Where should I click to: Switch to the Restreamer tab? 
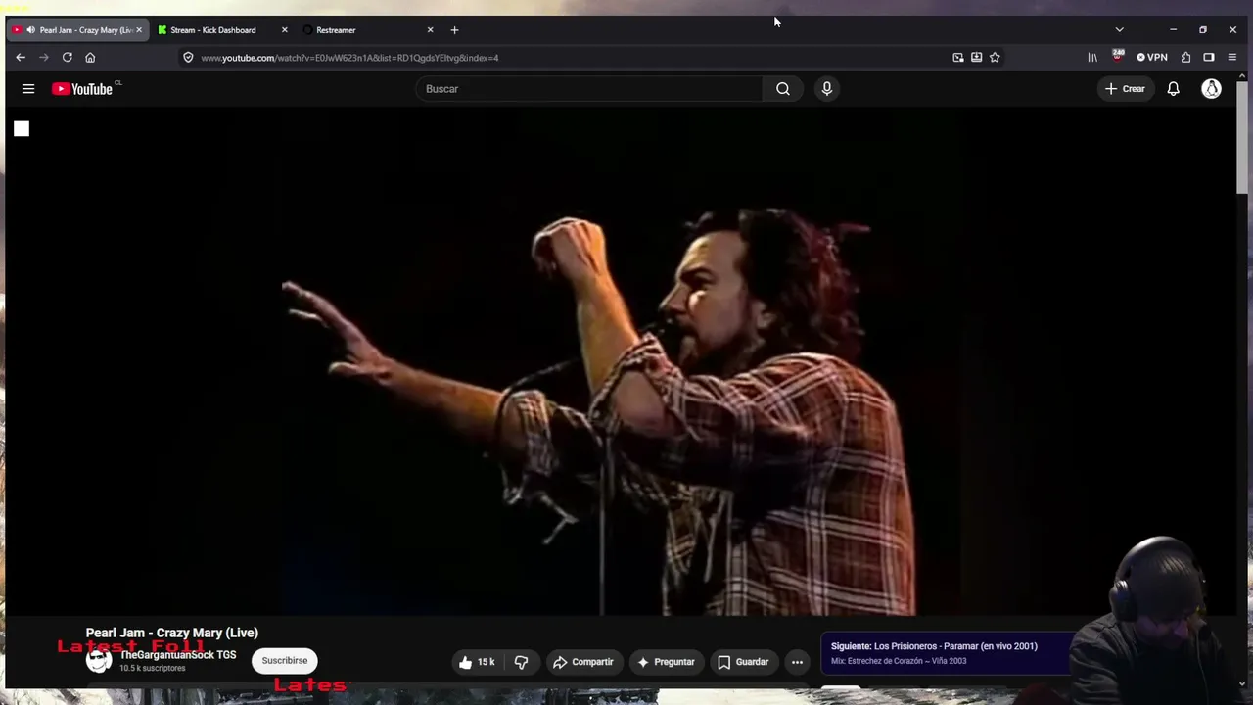click(x=367, y=30)
